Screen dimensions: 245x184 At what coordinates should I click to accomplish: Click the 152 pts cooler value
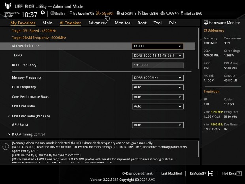229,104
